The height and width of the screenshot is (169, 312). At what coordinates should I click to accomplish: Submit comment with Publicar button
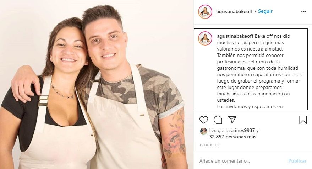point(297,161)
